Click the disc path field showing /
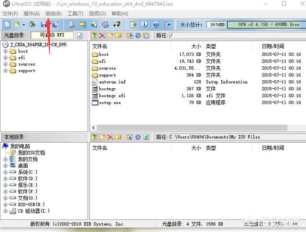Viewport: 306px width, 232px height. [x=238, y=35]
